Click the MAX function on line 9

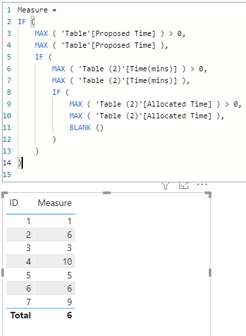coord(76,104)
